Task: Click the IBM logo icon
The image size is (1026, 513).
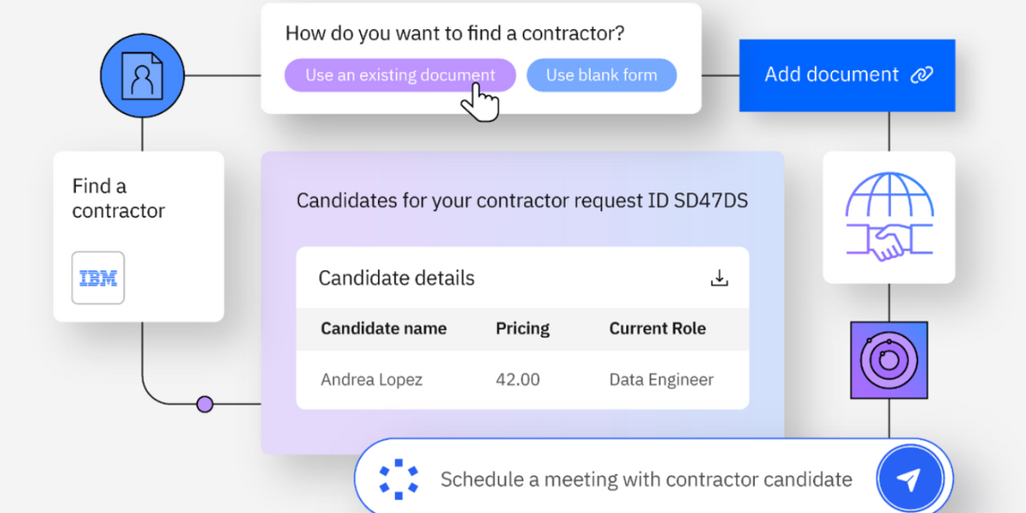Action: [x=98, y=278]
